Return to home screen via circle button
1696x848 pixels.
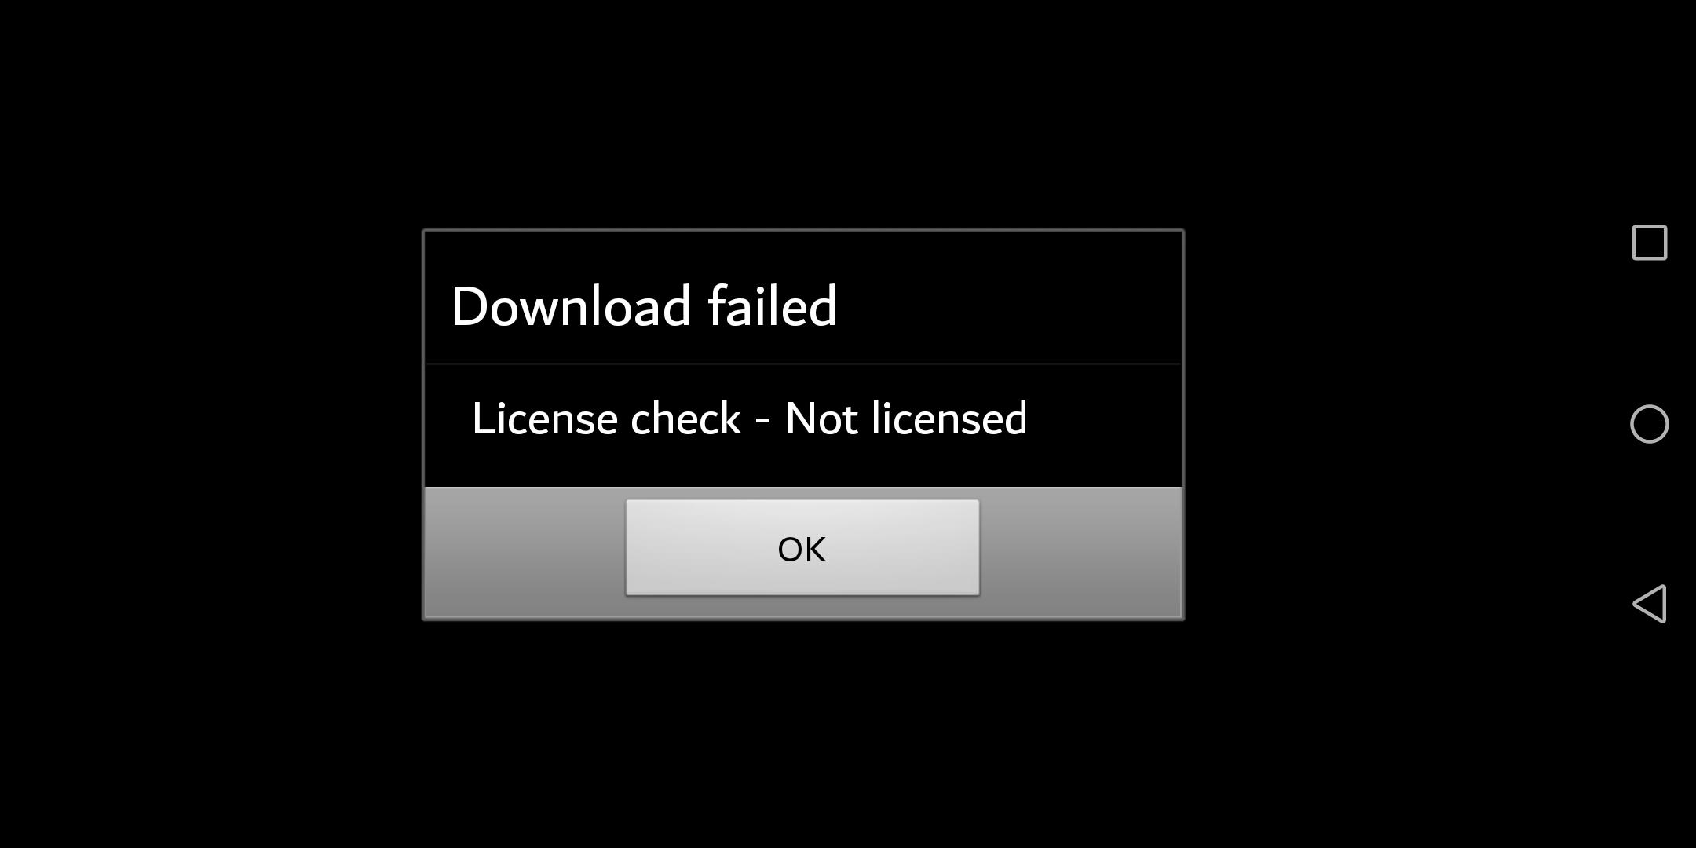click(1649, 424)
